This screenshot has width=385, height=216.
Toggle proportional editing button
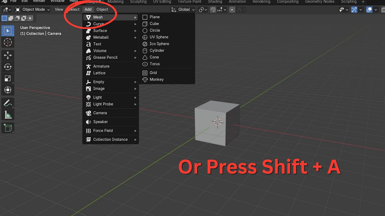click(232, 9)
